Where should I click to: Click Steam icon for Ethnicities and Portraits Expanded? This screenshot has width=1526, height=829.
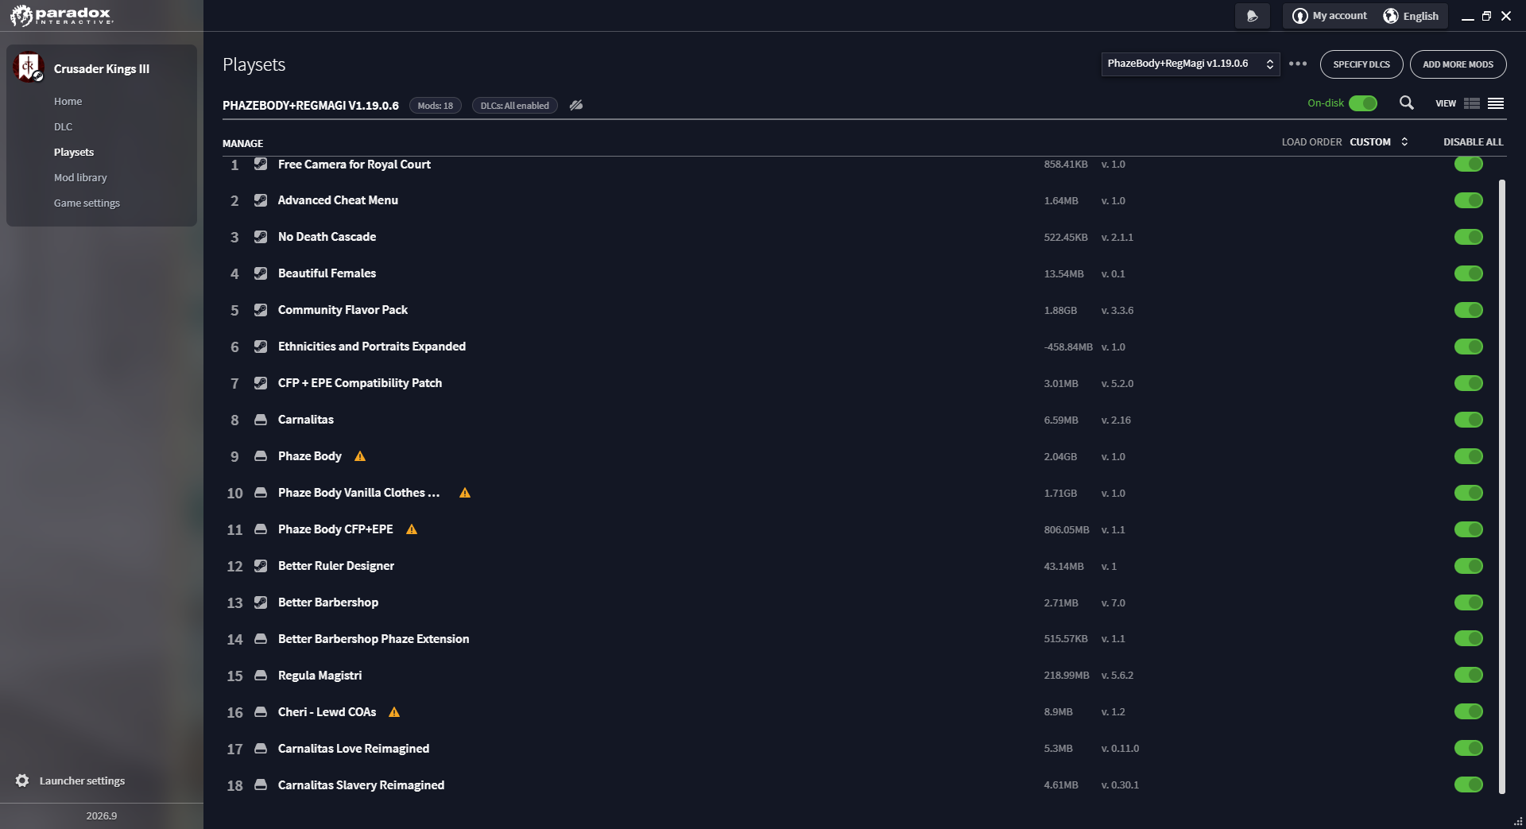[261, 347]
